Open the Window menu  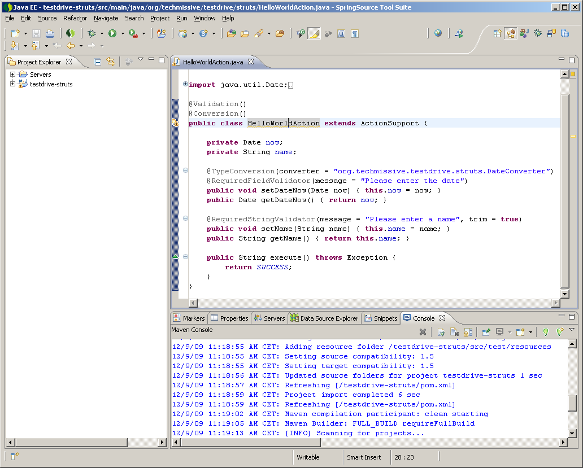(205, 18)
